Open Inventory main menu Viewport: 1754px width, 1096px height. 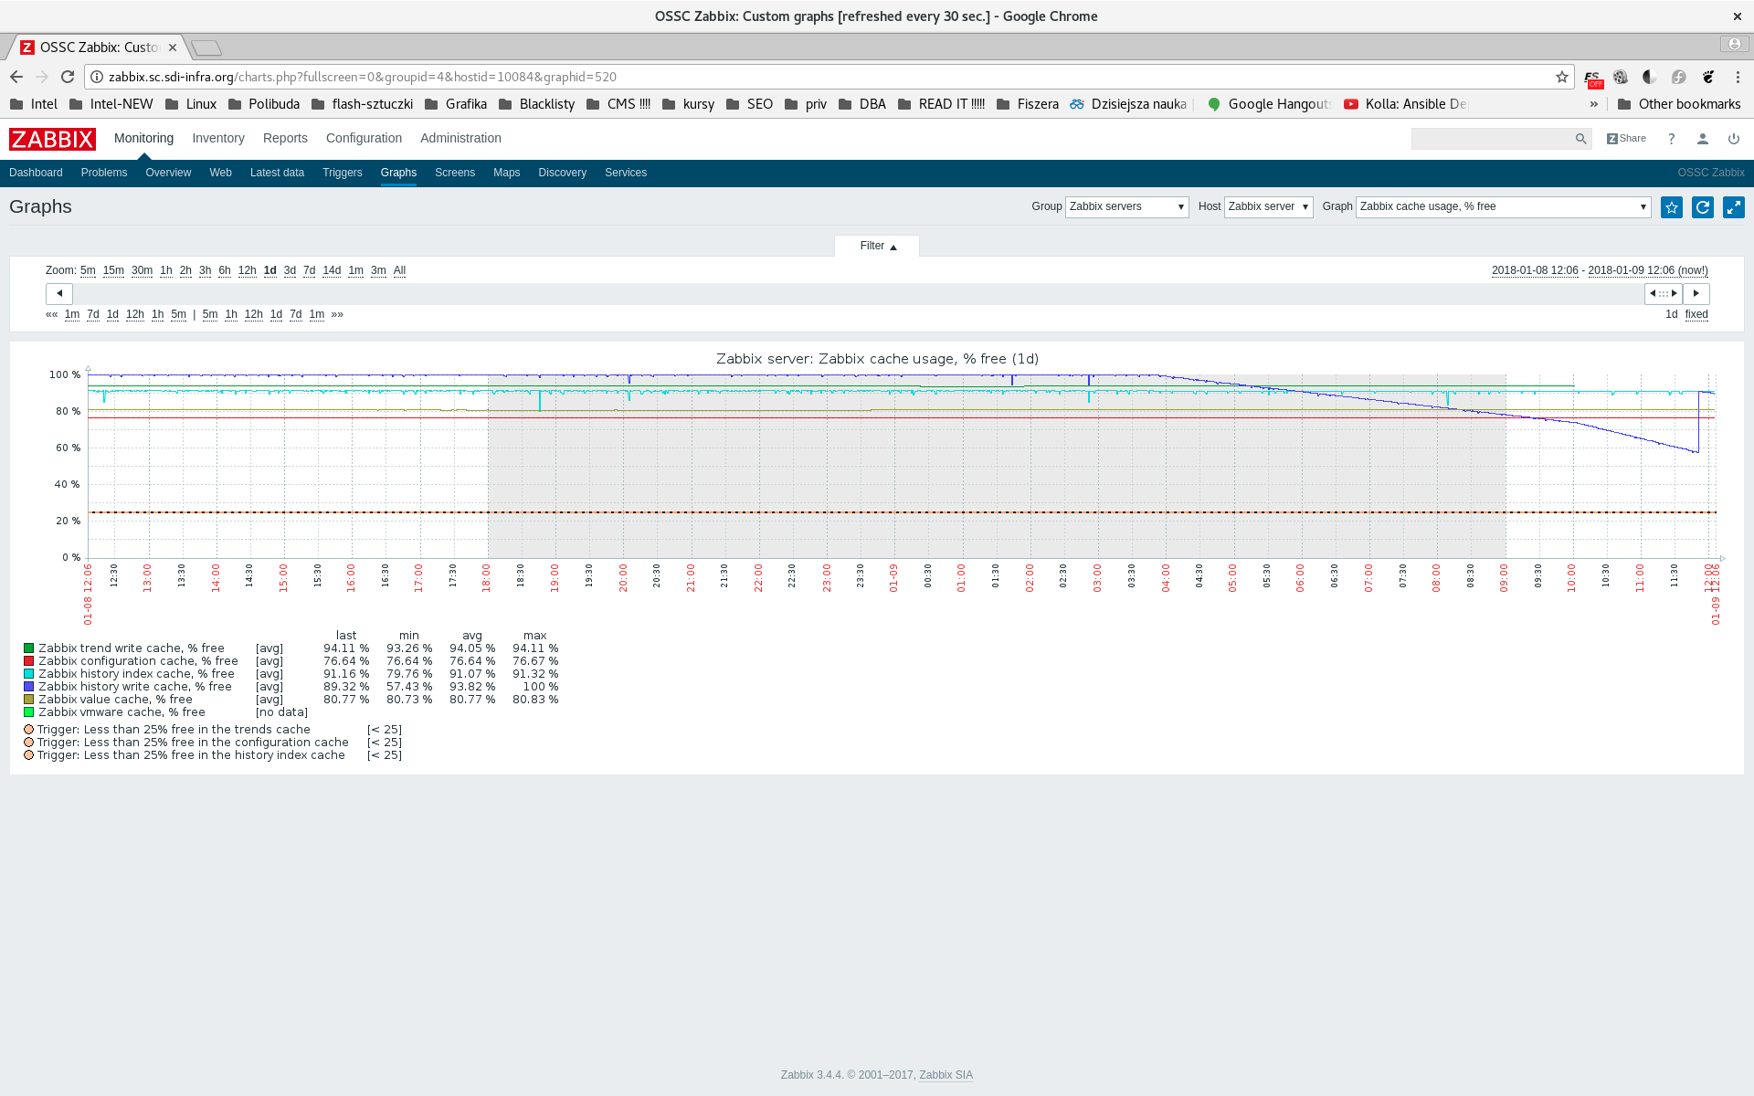pyautogui.click(x=218, y=139)
